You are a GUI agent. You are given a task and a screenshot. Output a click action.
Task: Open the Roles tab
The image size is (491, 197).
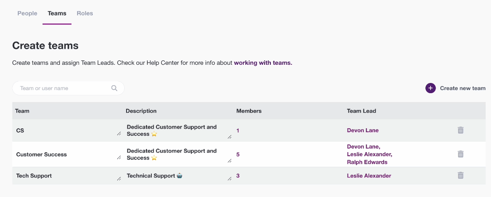(x=85, y=13)
